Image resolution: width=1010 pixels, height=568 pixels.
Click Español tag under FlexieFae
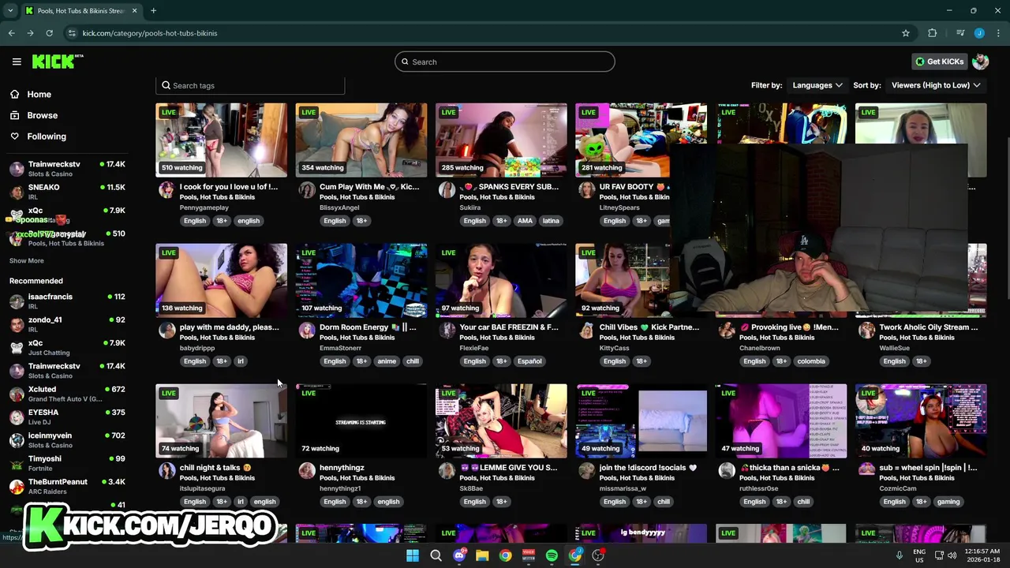pyautogui.click(x=529, y=361)
